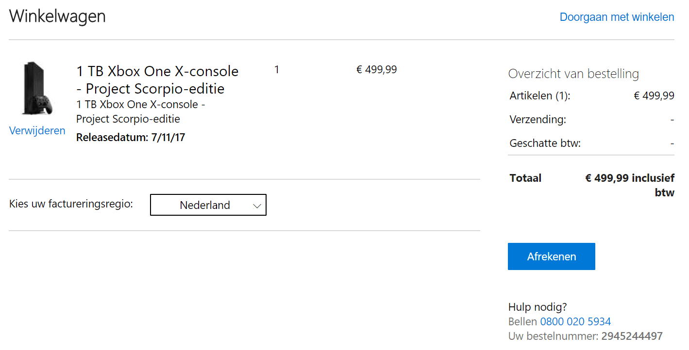Screen dimensions: 689x350
Task: Click the item quantity value 1
Action: pos(277,70)
